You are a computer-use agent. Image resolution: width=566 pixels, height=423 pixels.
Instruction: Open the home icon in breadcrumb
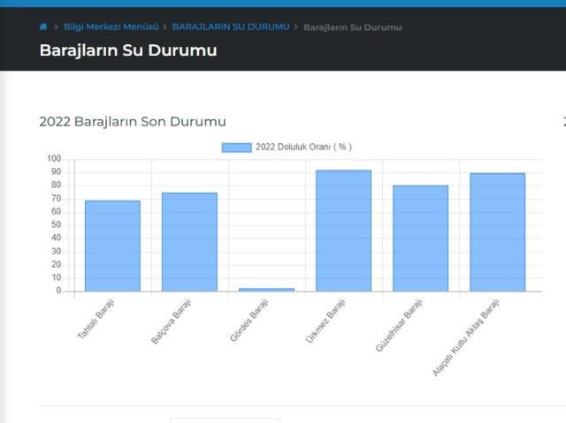43,26
